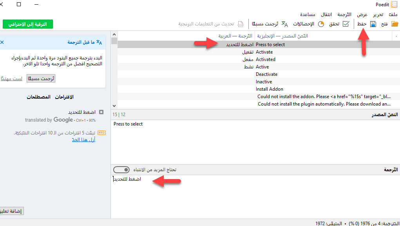
Task: Click the translated cell مفعل
Action: (248, 59)
